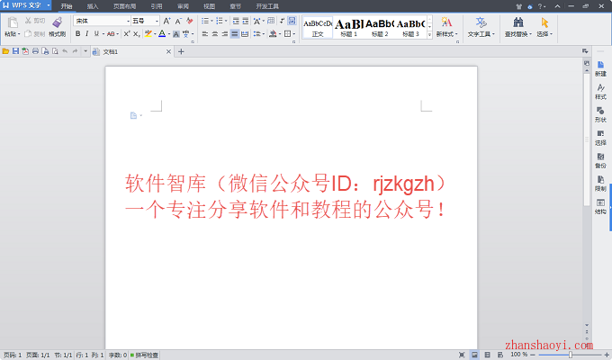
Task: Increase indent in paragraph group
Action: click(245, 21)
